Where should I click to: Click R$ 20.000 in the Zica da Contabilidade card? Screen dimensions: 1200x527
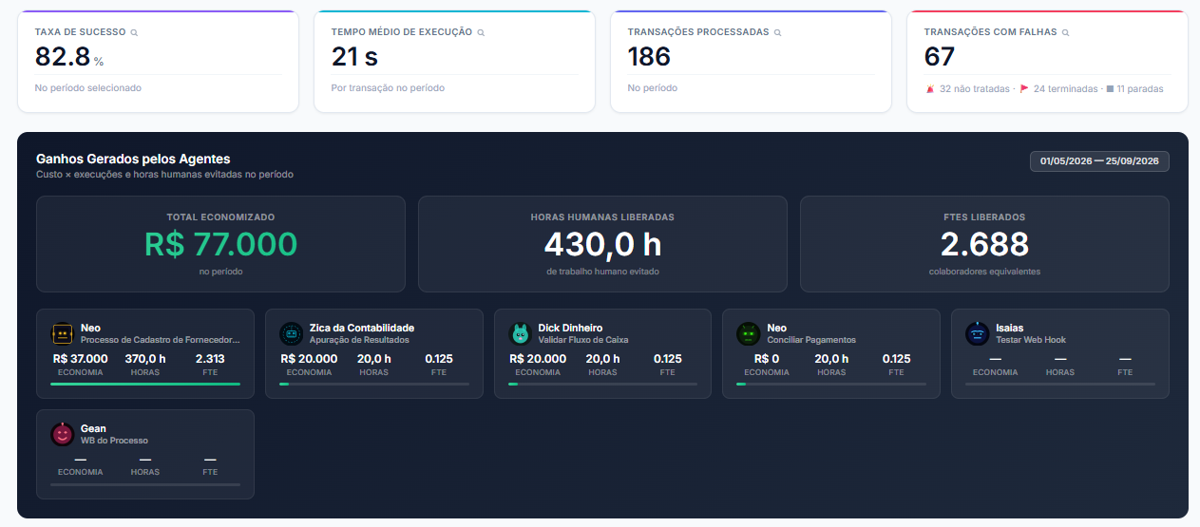309,359
